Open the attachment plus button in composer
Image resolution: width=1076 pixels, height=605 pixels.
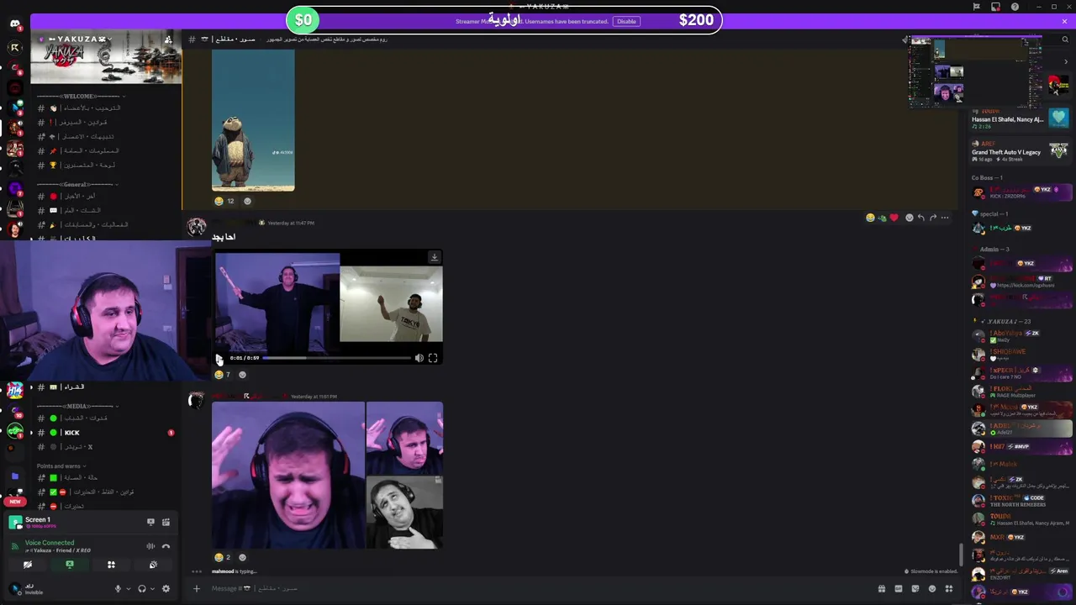pos(197,589)
